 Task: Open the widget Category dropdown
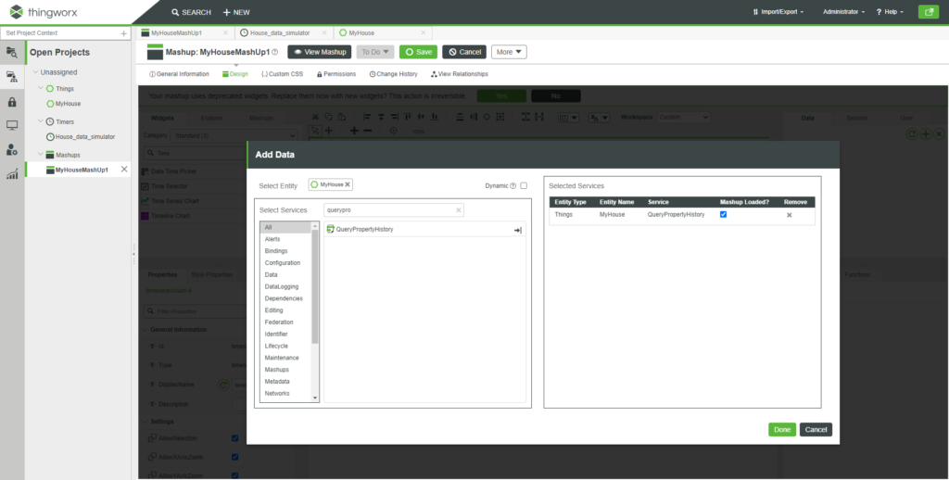click(234, 135)
